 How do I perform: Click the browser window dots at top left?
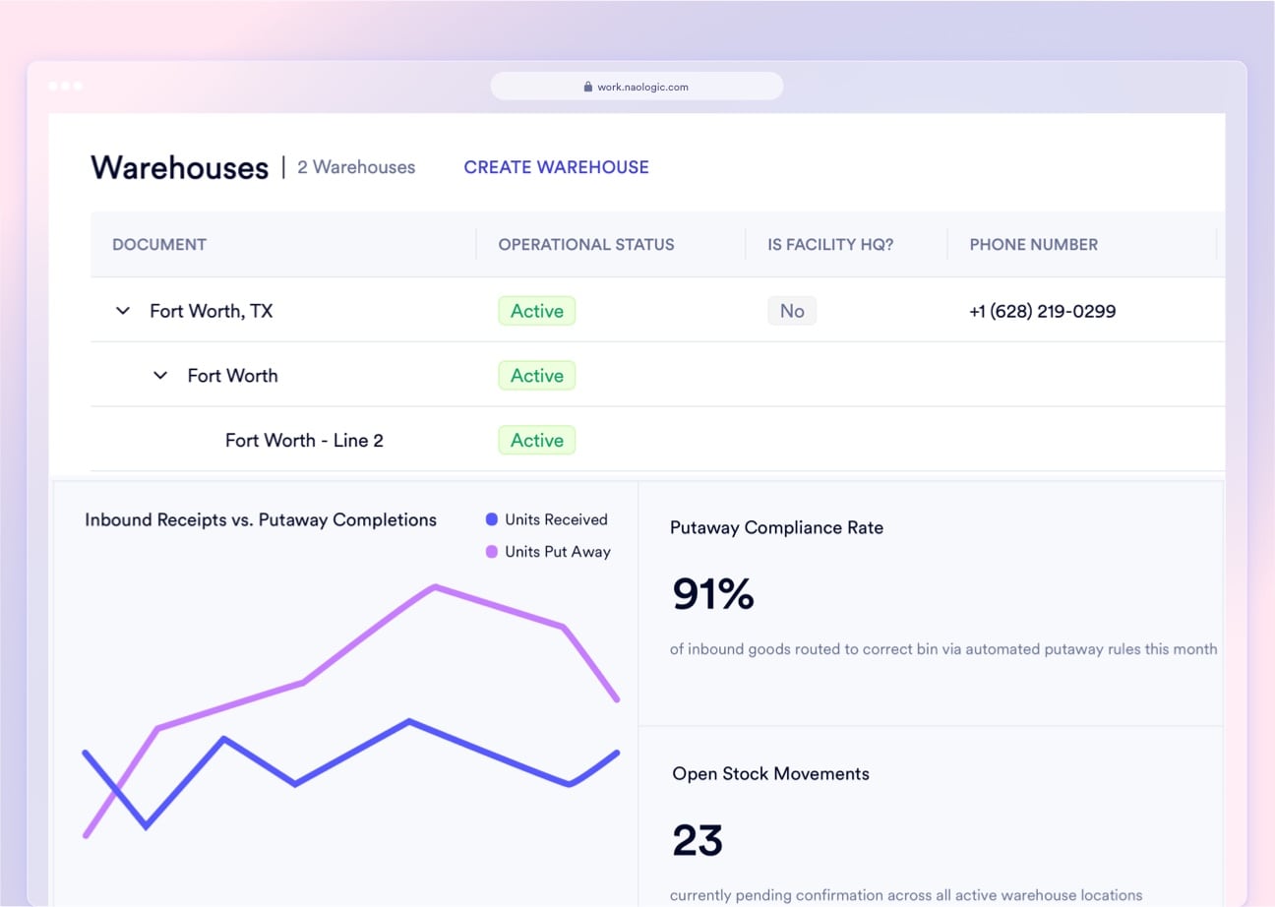[65, 86]
